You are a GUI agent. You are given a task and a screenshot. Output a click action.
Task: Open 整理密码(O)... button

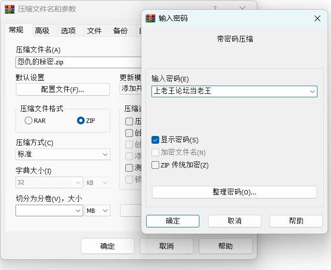tap(234, 192)
